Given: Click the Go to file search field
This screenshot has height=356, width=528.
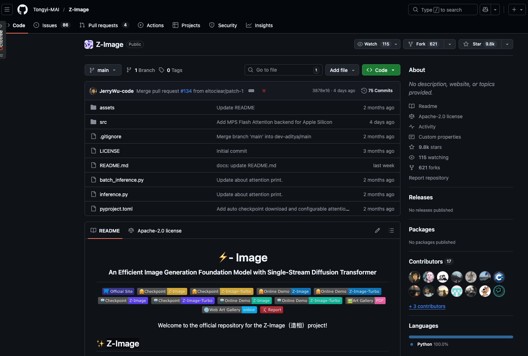Looking at the screenshot, I should [282, 70].
